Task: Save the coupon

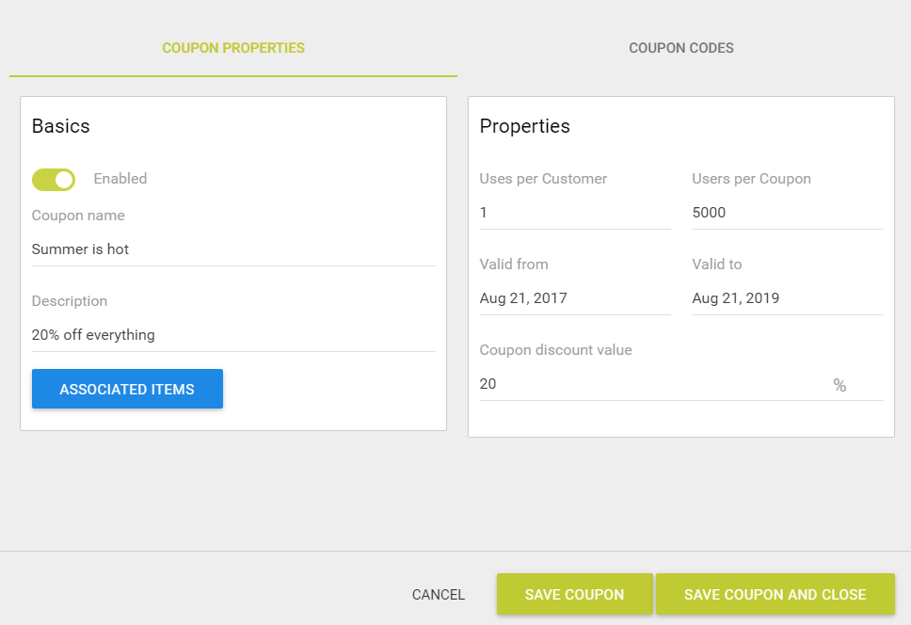Action: point(575,594)
